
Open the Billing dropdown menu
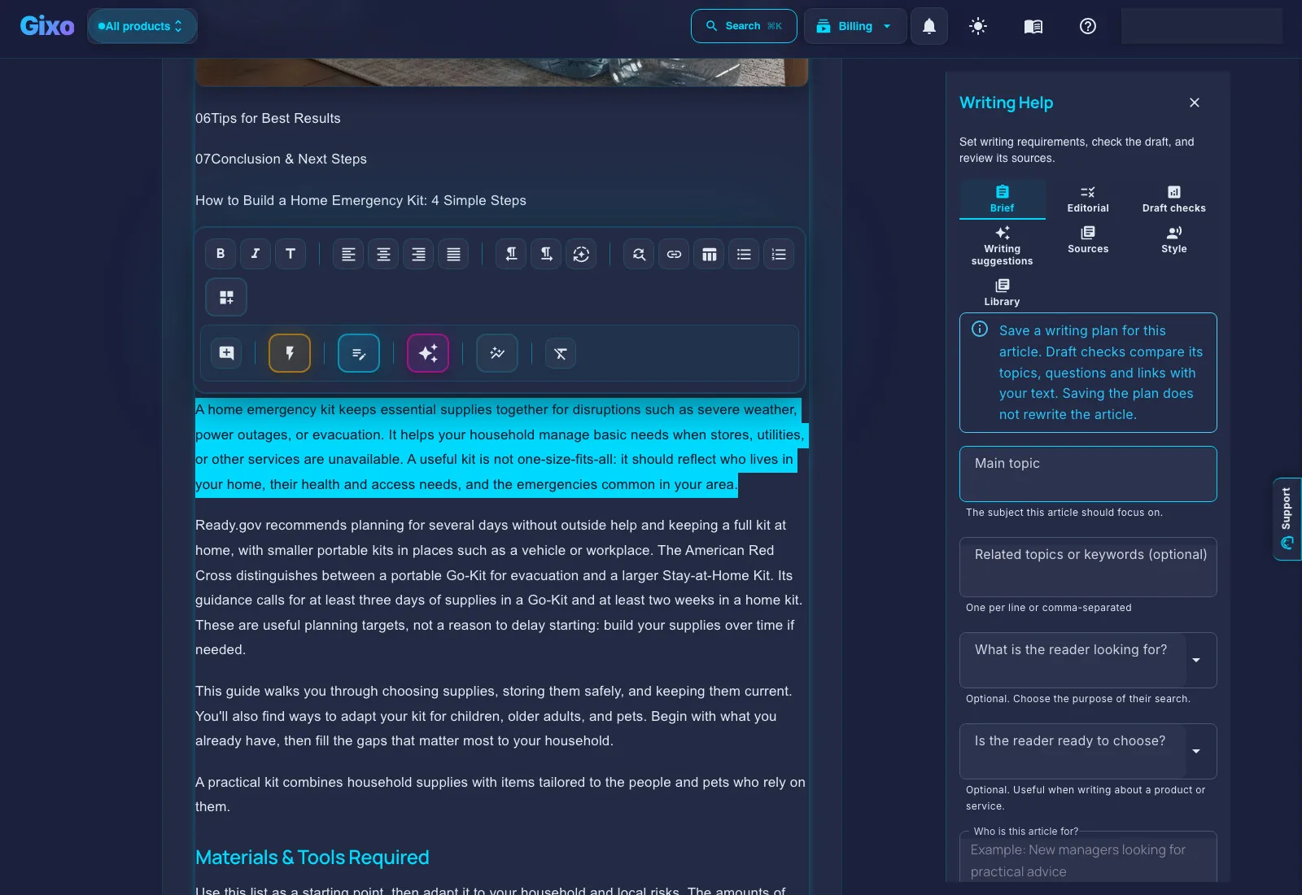[855, 26]
